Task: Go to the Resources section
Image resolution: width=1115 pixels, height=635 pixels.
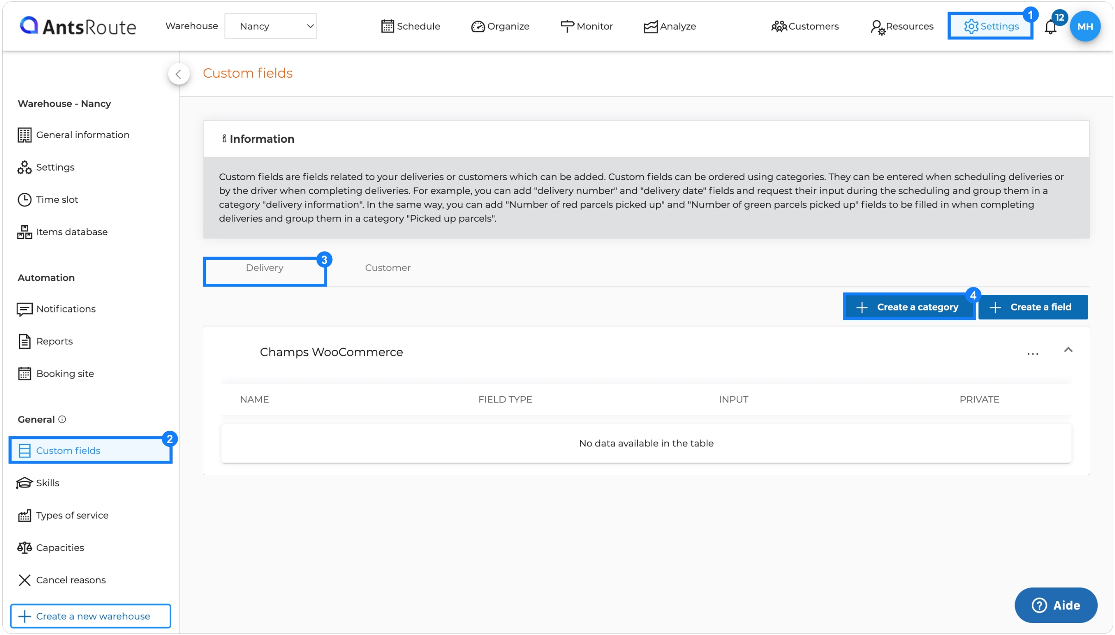Action: (x=902, y=26)
